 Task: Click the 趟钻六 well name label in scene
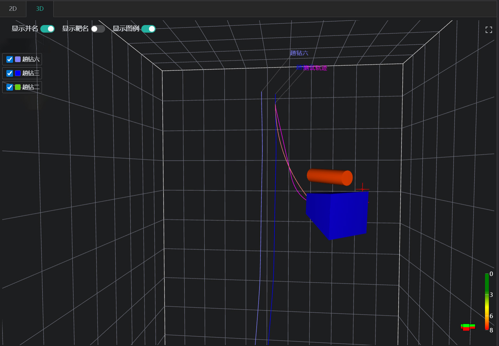[299, 53]
